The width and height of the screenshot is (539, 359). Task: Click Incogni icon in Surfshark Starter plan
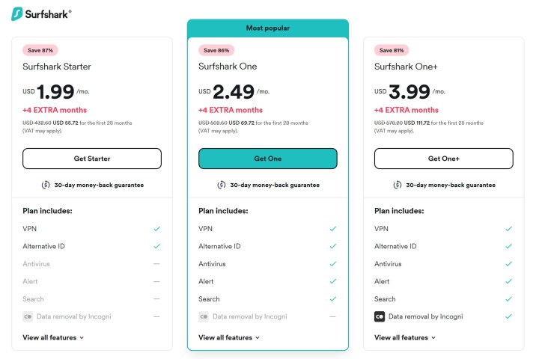[28, 316]
